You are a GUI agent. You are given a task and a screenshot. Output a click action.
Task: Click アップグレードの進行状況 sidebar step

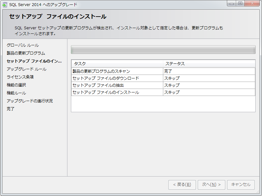[30, 101]
